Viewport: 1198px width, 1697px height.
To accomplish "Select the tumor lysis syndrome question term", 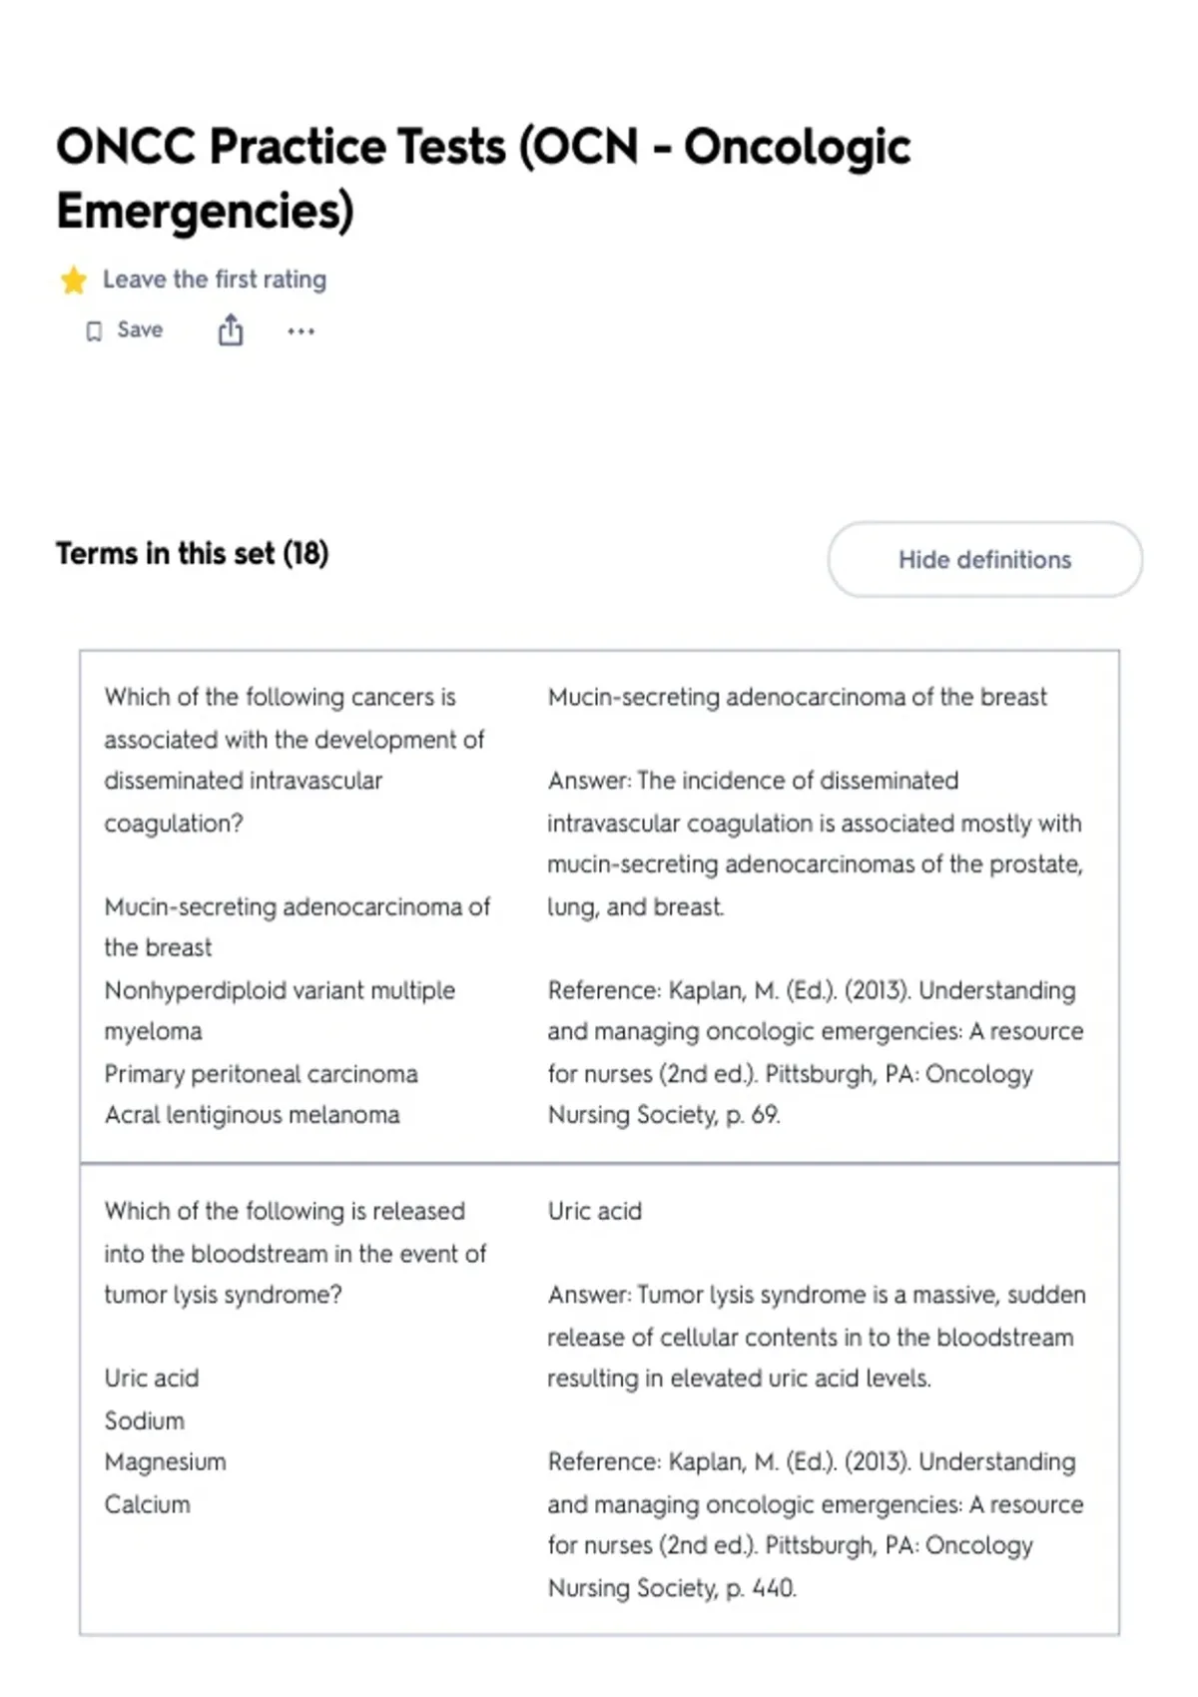I will point(295,1253).
